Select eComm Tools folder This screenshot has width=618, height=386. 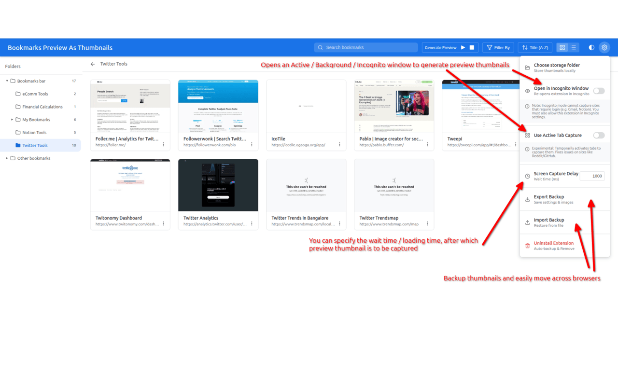tap(41, 94)
